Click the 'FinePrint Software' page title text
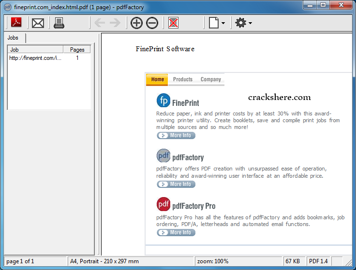This screenshot has width=356, height=270. click(165, 49)
